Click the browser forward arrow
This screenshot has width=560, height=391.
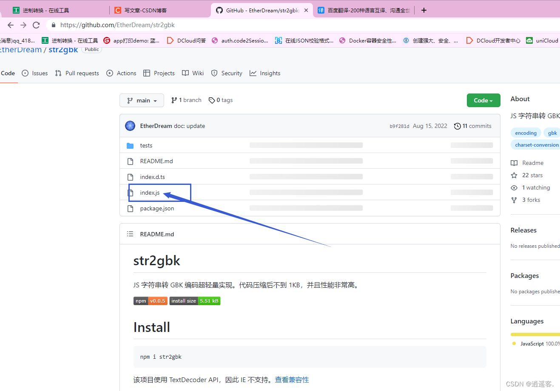[x=23, y=25]
